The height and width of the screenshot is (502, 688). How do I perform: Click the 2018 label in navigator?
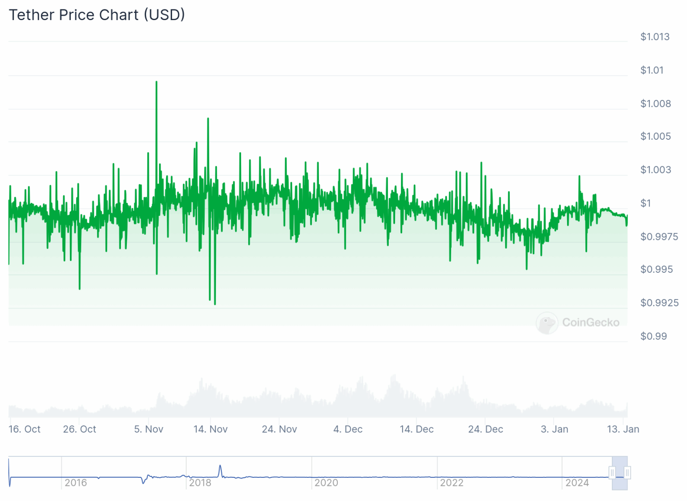[200, 483]
